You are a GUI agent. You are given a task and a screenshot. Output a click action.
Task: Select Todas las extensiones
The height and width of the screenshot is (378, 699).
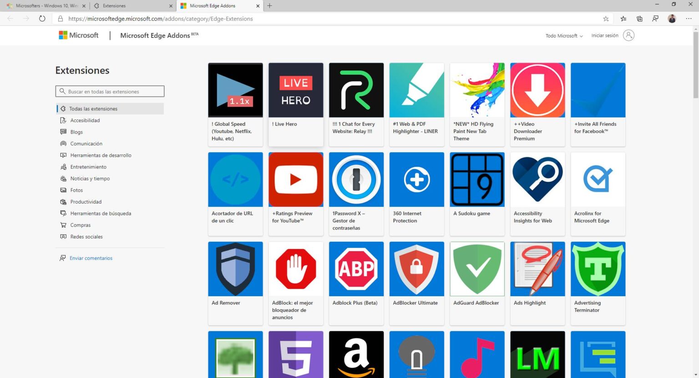point(93,109)
